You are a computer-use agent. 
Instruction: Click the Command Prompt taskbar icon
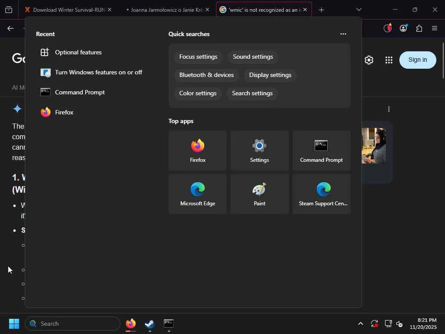169,324
